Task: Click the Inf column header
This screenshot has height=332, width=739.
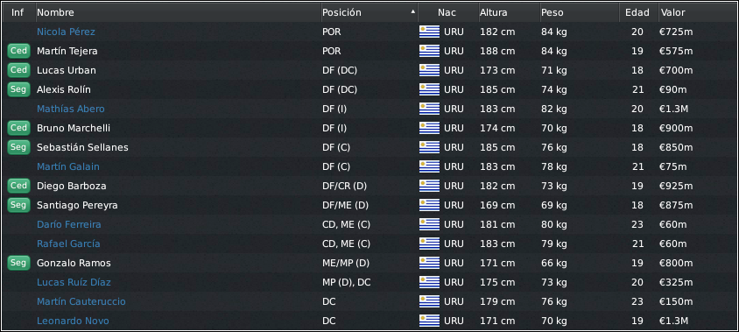Action: pos(19,13)
